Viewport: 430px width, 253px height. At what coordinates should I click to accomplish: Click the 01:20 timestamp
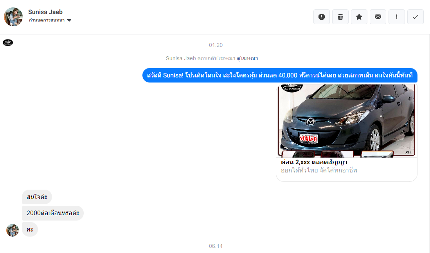tap(216, 45)
